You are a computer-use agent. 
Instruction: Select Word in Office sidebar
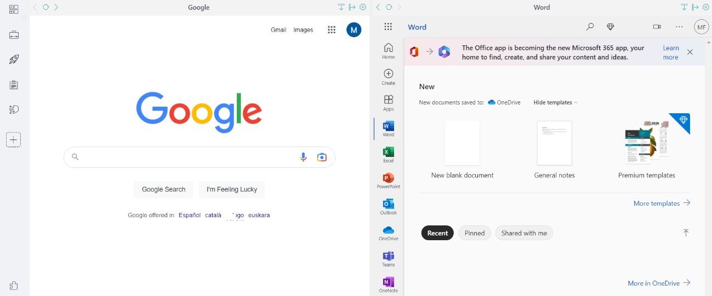pyautogui.click(x=388, y=129)
